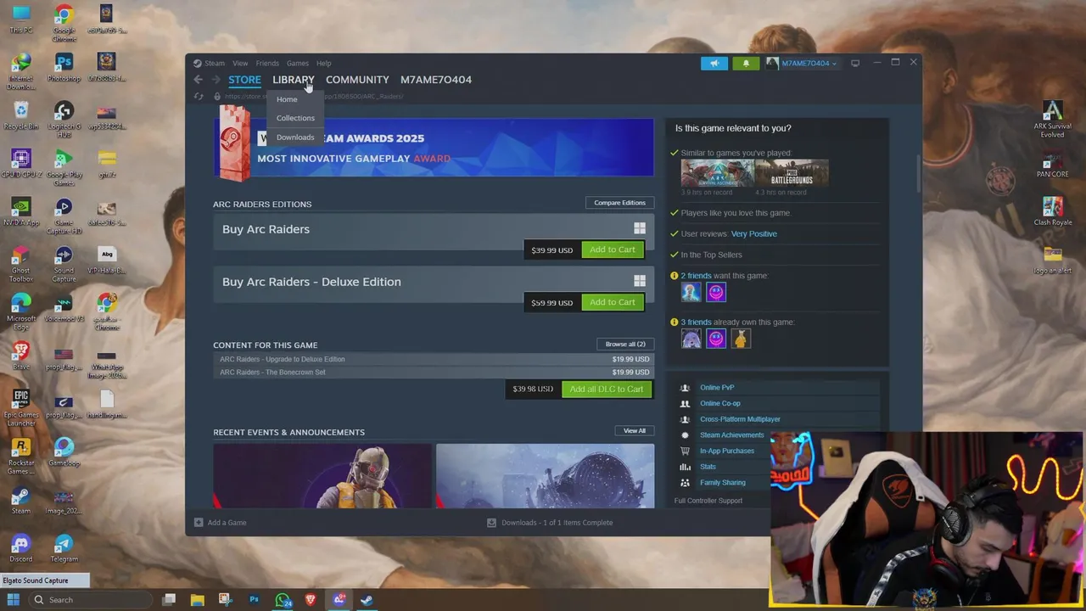1086x611 pixels.
Task: Click the Steam announcements megaphone icon
Action: coord(714,63)
